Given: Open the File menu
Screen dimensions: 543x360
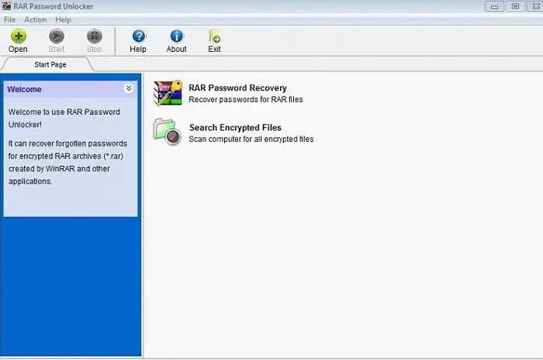Looking at the screenshot, I should click(x=9, y=19).
